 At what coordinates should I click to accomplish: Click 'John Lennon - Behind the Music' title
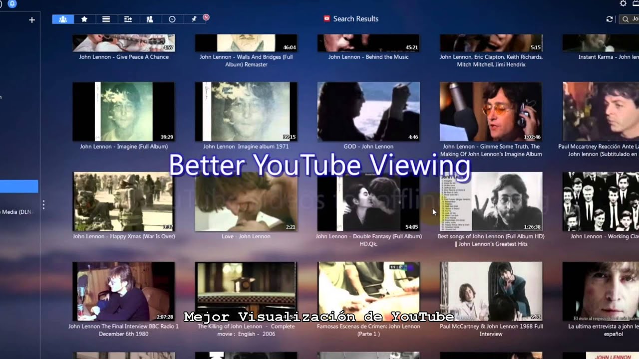(x=368, y=57)
